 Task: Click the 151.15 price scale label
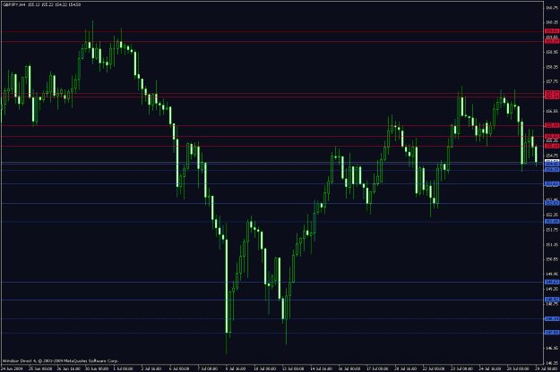pyautogui.click(x=552, y=245)
